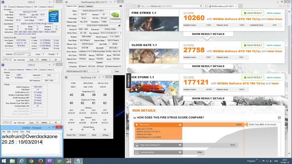
Task: Switch to the green GPU-Z taskbar icon
Action: tap(59, 161)
